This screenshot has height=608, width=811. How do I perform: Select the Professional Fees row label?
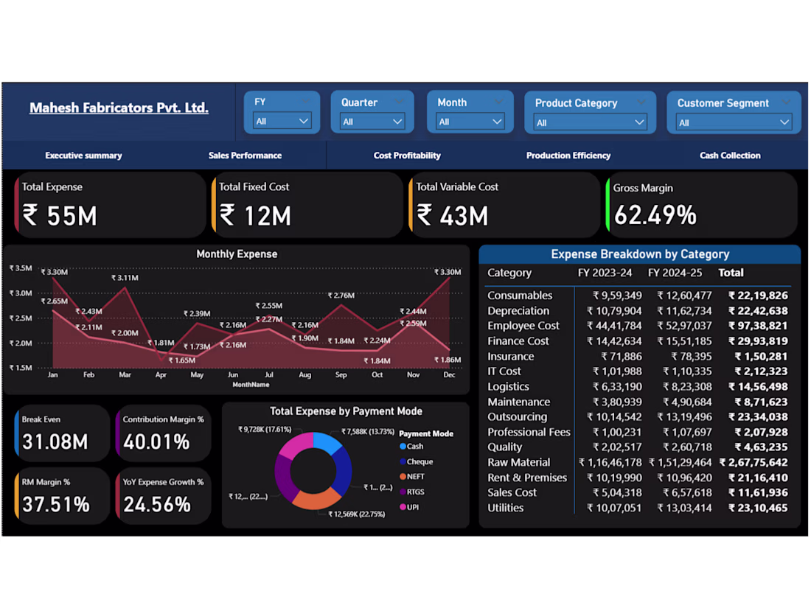529,432
